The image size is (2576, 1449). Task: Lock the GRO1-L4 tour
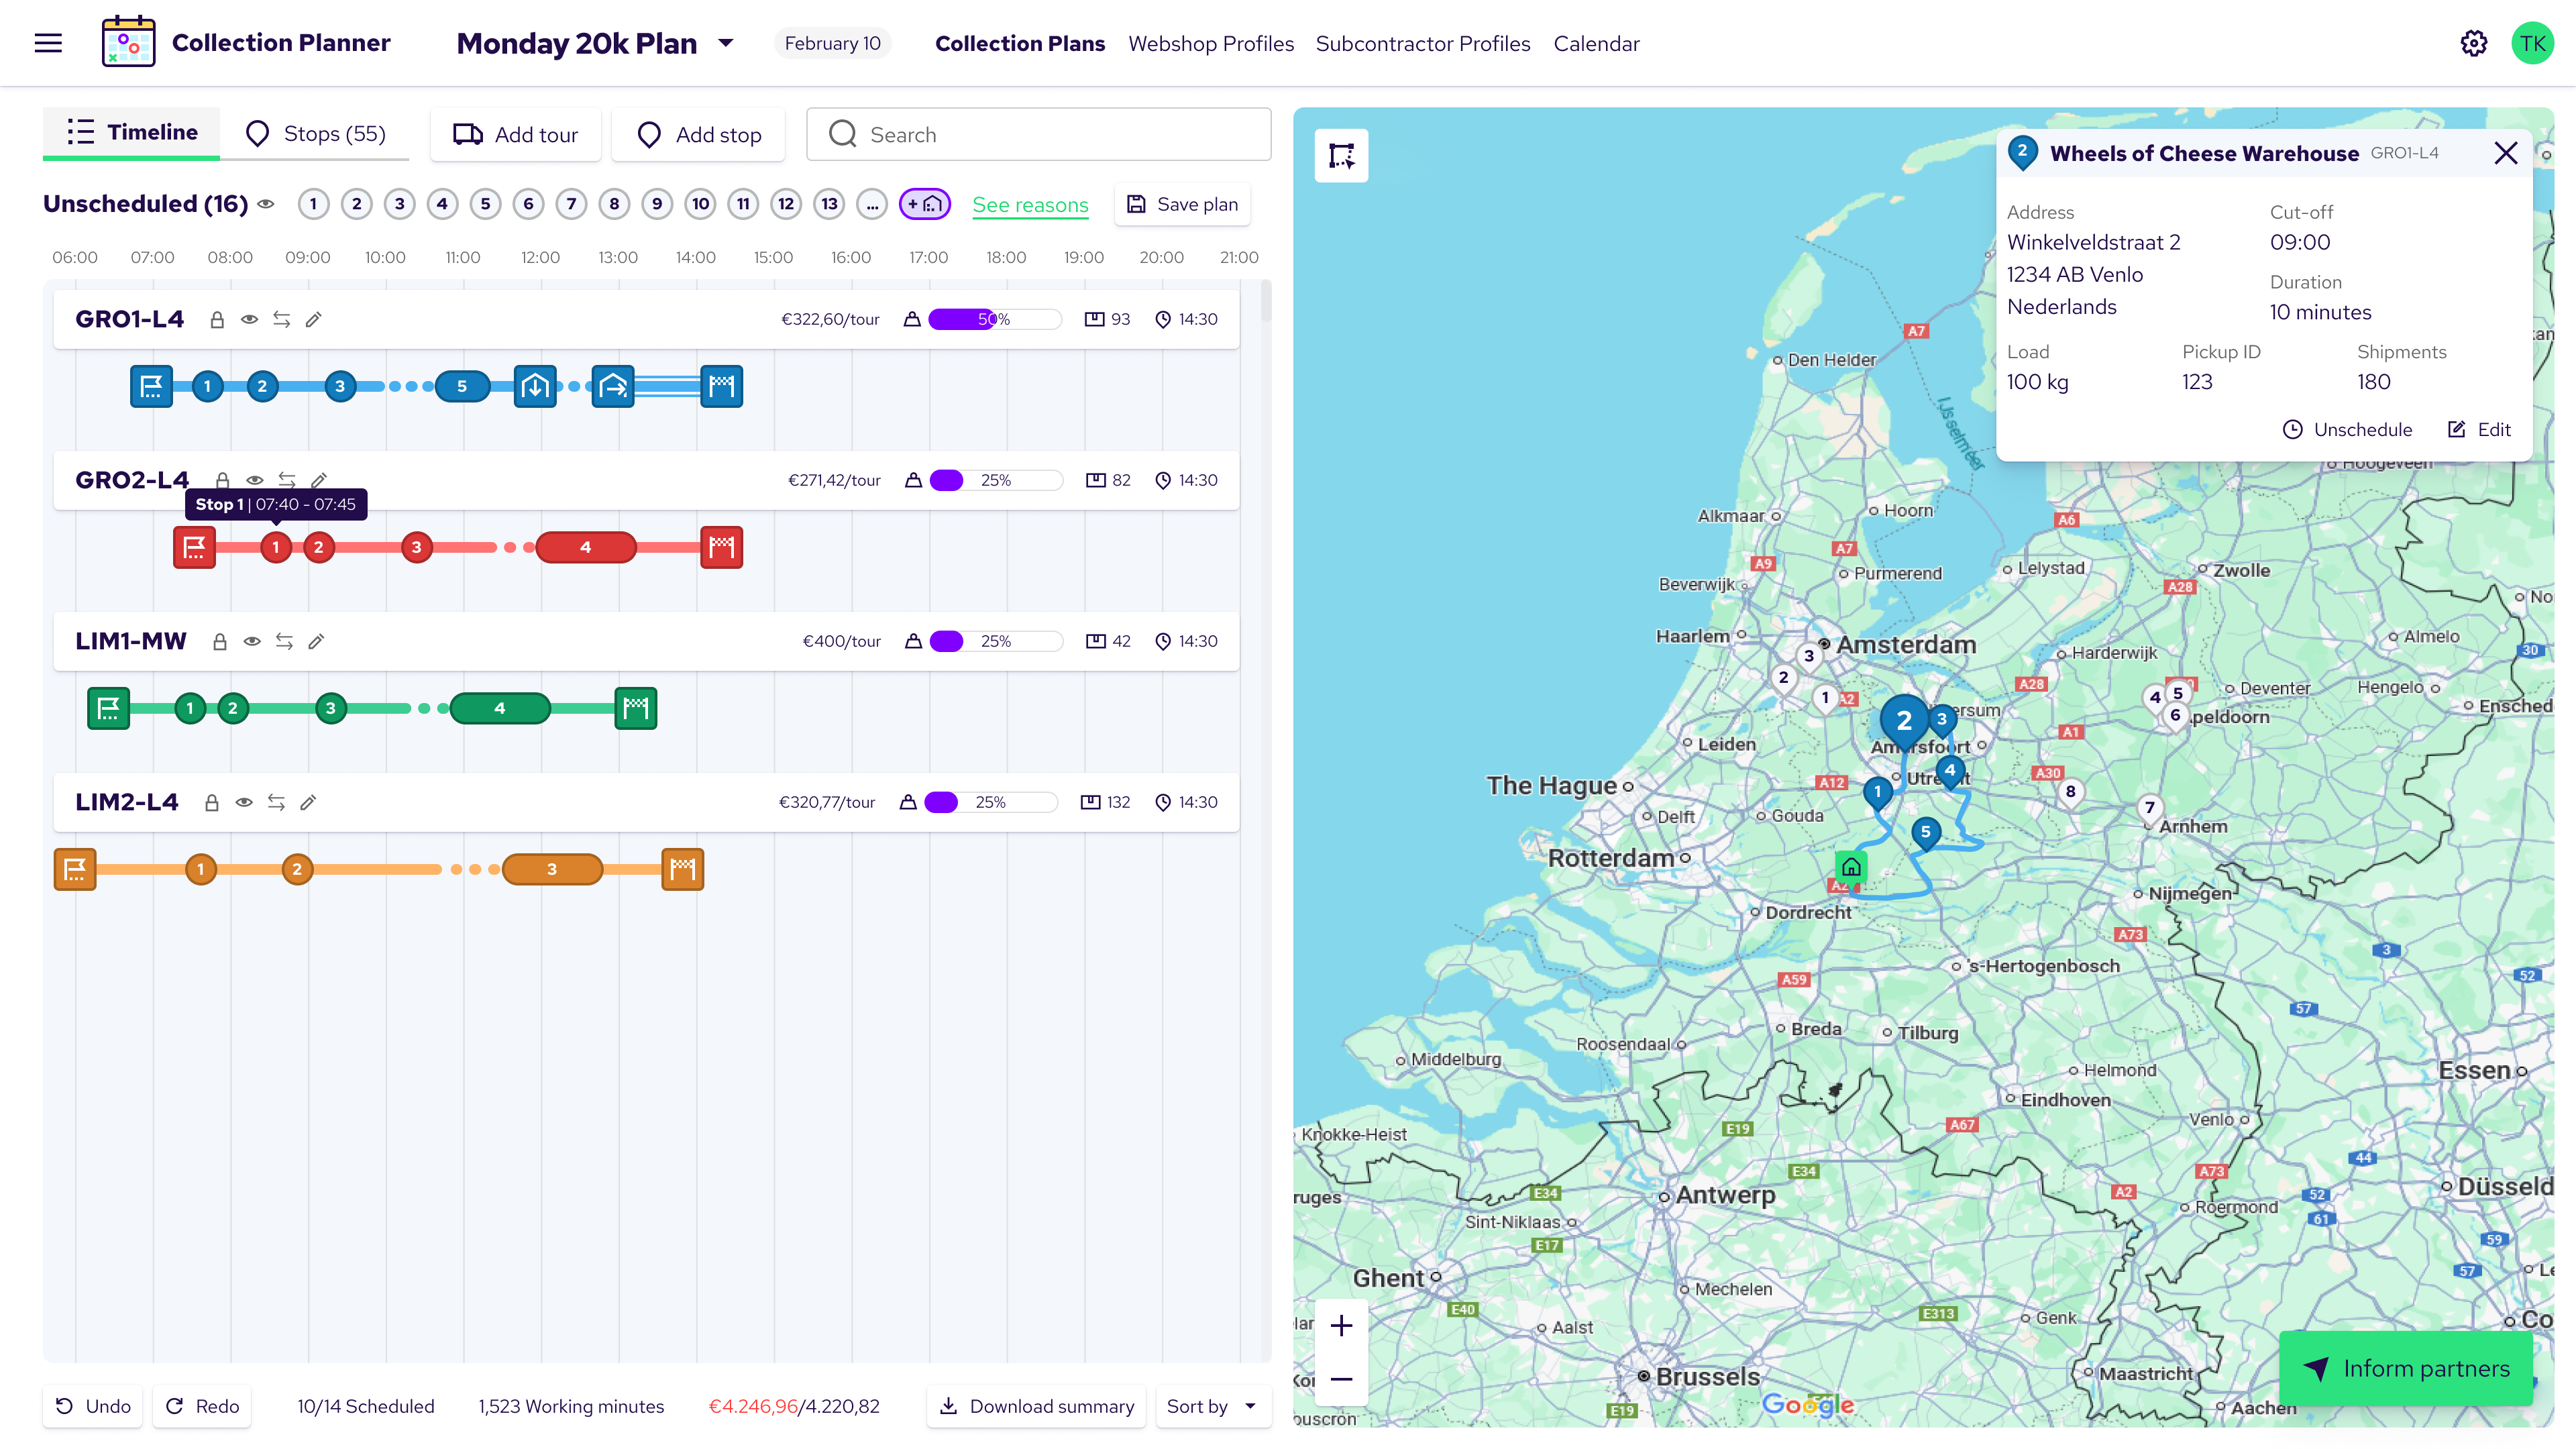click(x=217, y=320)
